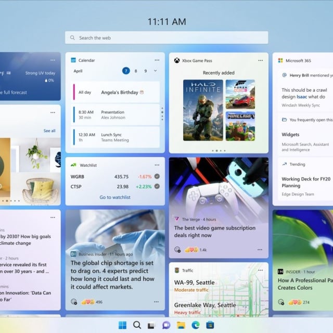
Task: Open Traffic widget more options menu
Action: pos(261,270)
